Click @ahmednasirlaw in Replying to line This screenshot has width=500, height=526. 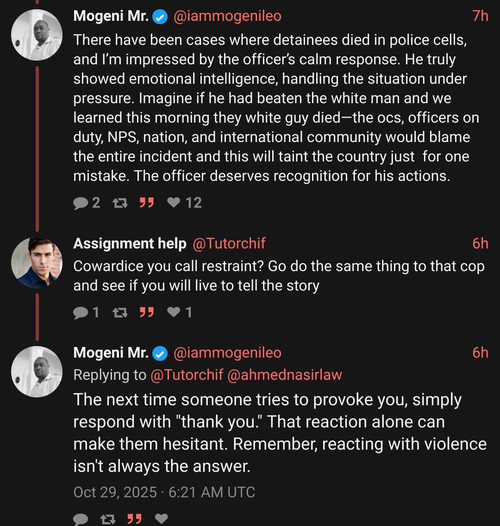[285, 375]
